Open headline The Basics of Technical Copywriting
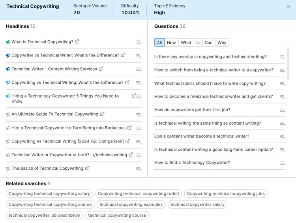296x223 pixels. tap(47, 168)
